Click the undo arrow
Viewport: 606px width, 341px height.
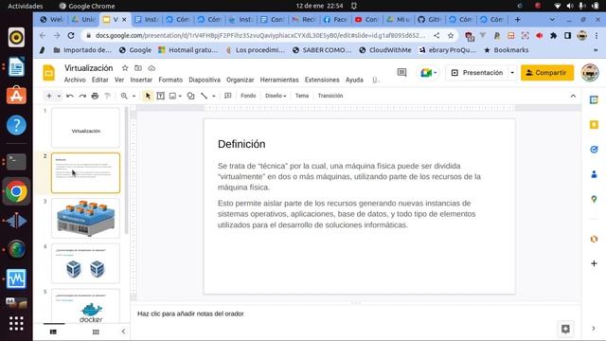pos(70,96)
